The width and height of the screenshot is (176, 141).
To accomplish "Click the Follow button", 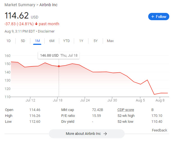I will click(x=159, y=17).
